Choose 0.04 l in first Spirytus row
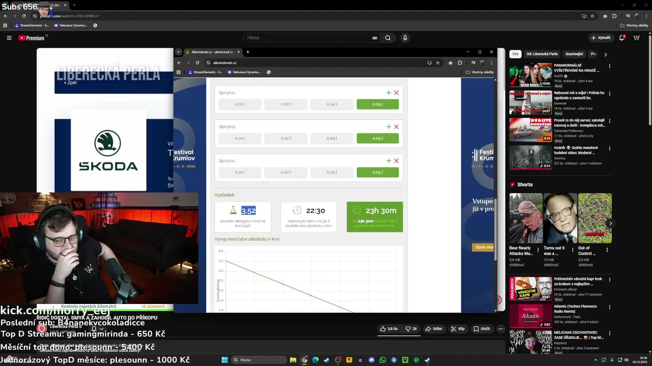 [x=332, y=104]
